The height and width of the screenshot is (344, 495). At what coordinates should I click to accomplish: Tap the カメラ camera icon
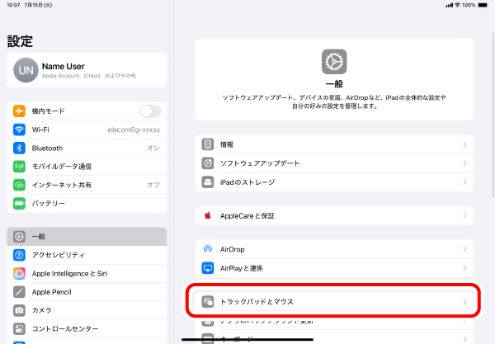coord(20,310)
